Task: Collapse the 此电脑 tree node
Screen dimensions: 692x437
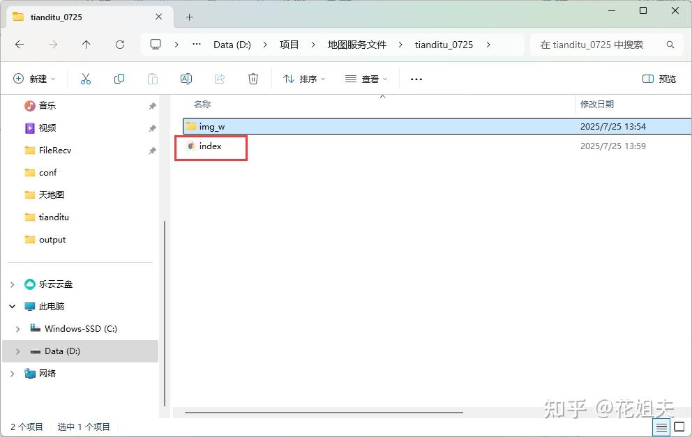Action: coord(13,307)
